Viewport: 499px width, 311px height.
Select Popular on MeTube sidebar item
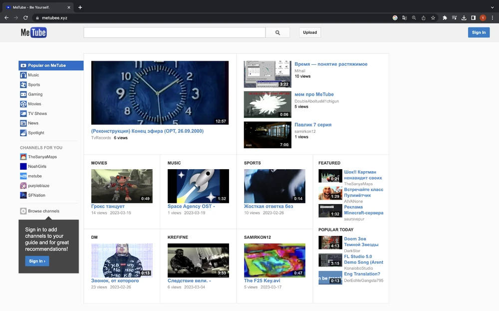tap(51, 66)
